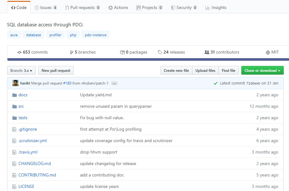Click the New pull request button
The height and width of the screenshot is (191, 289).
pos(56,70)
